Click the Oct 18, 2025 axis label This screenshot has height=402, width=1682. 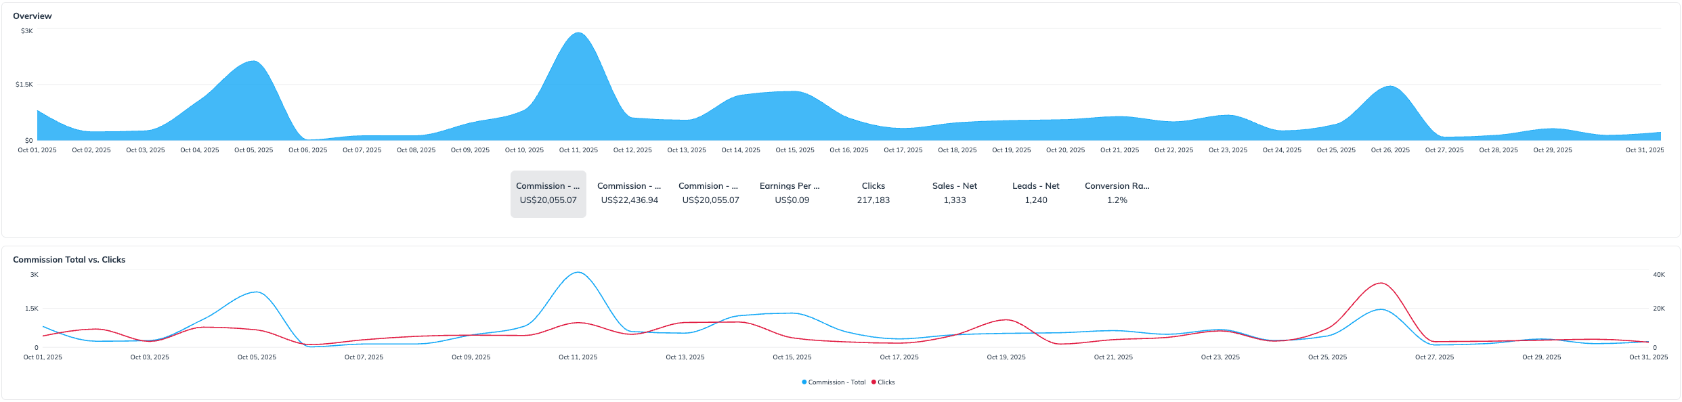[x=957, y=150]
